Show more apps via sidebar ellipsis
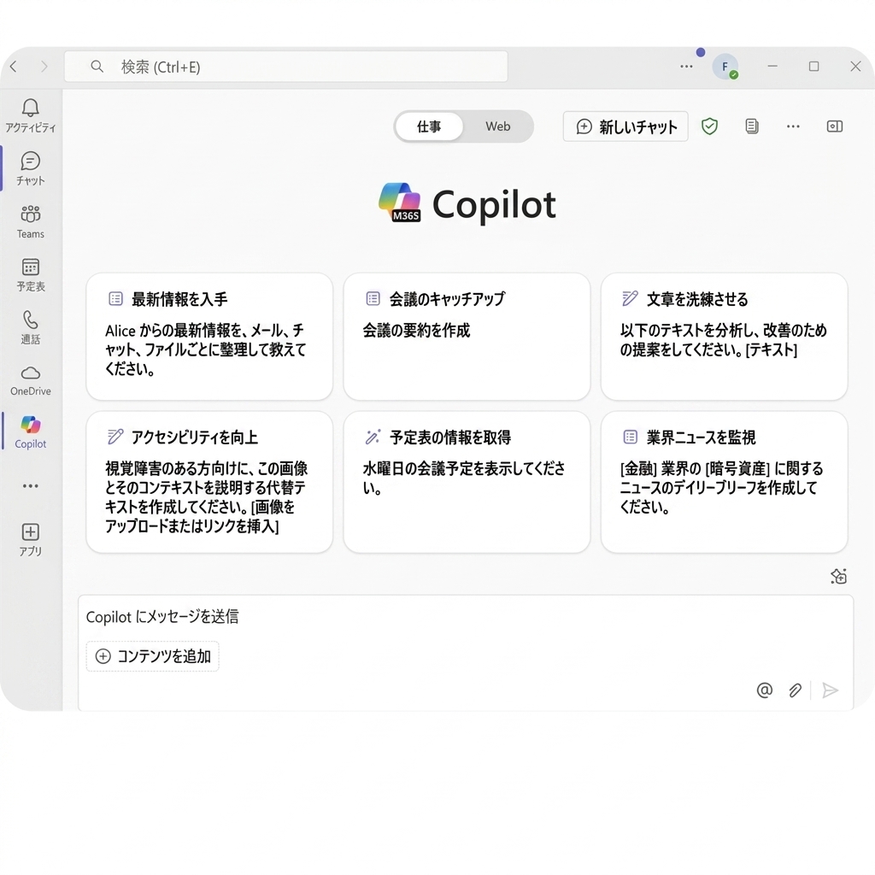Viewport: 875px width, 875px height. tap(30, 486)
